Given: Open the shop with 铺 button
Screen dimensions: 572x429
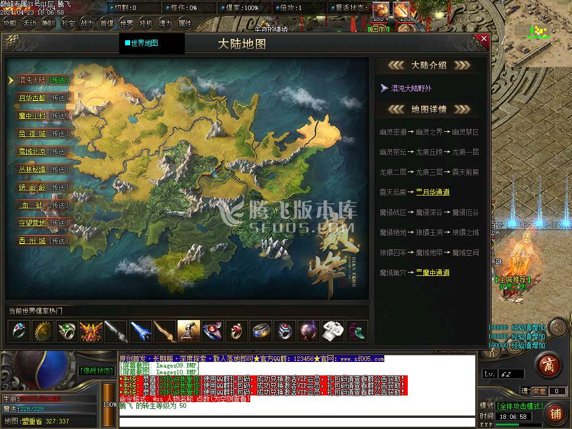Looking at the screenshot, I should tap(555, 413).
